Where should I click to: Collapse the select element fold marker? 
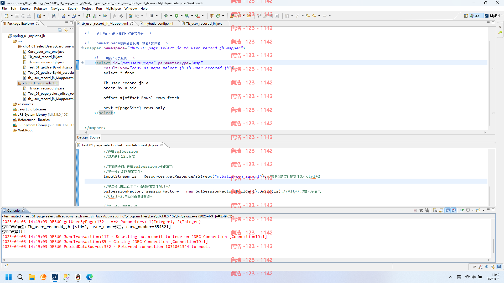click(x=82, y=63)
